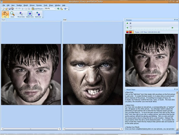Click the New document icon
The image size is (179, 135).
pos(3,9)
